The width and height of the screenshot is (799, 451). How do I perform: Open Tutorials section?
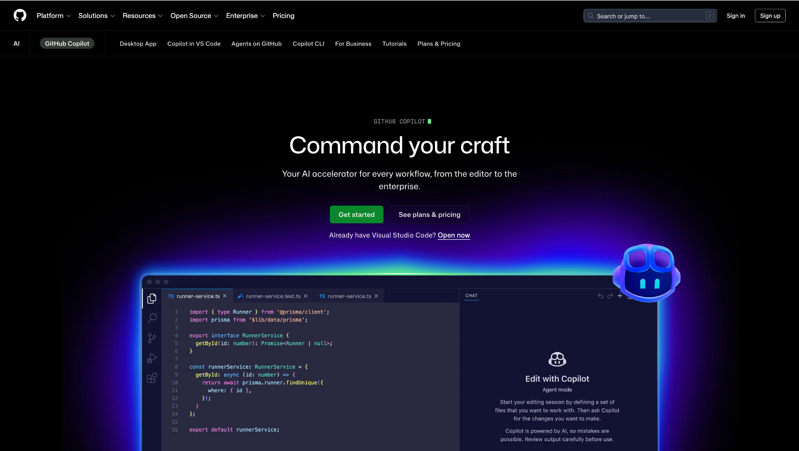[x=394, y=44]
